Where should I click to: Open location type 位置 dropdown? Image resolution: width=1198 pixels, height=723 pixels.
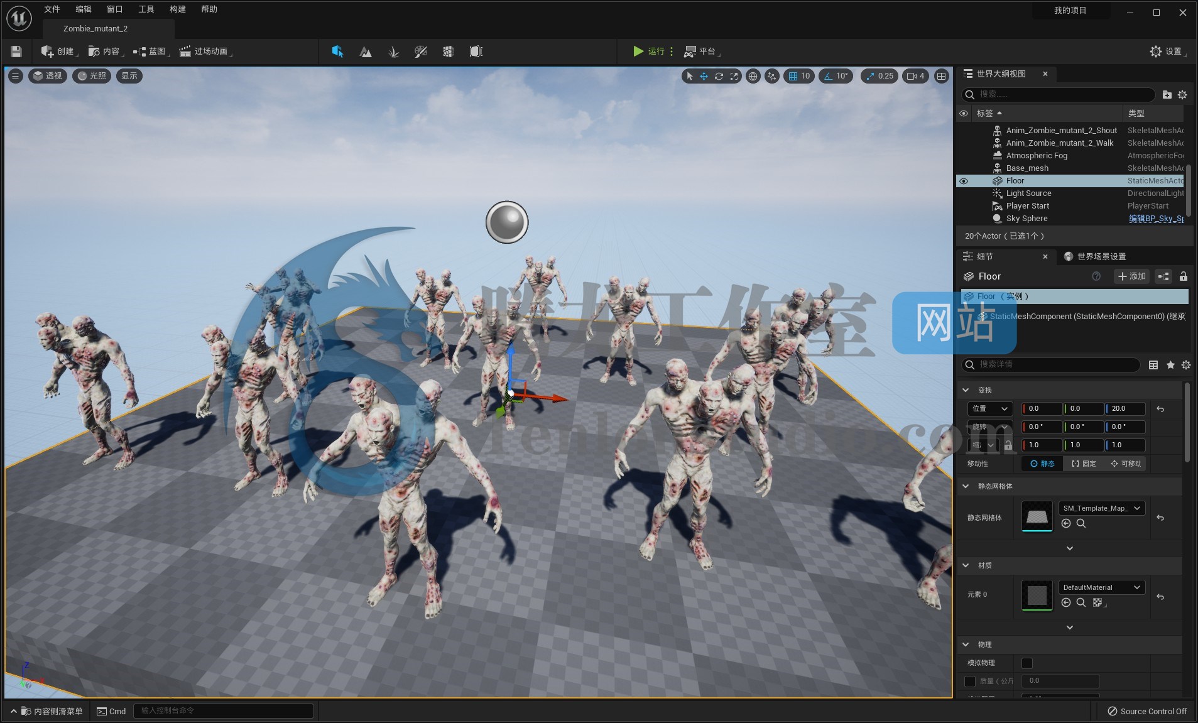990,408
